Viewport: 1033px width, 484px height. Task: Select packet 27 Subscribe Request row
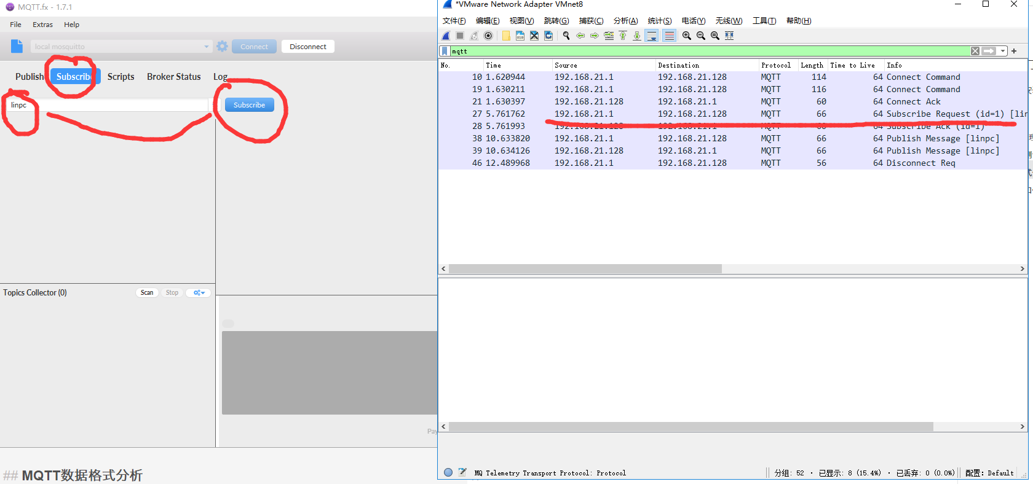click(732, 114)
